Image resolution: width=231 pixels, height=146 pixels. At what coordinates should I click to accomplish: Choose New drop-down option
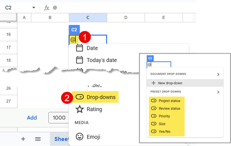pos(185,83)
